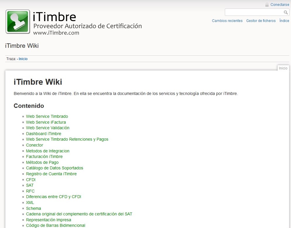Viewport: 291px width, 228px height.
Task: Open Dashboard iTimbre page
Action: (x=43, y=134)
